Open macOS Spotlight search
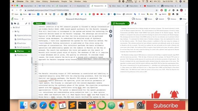Screen dimensions: 198x111 click(x=176, y=1)
